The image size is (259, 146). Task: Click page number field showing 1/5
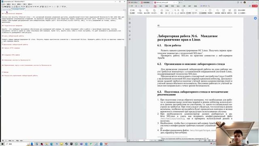click(196, 10)
